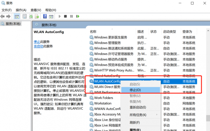Select the Windows 更新医生服务 row name
This screenshot has width=210, height=131.
point(110,37)
